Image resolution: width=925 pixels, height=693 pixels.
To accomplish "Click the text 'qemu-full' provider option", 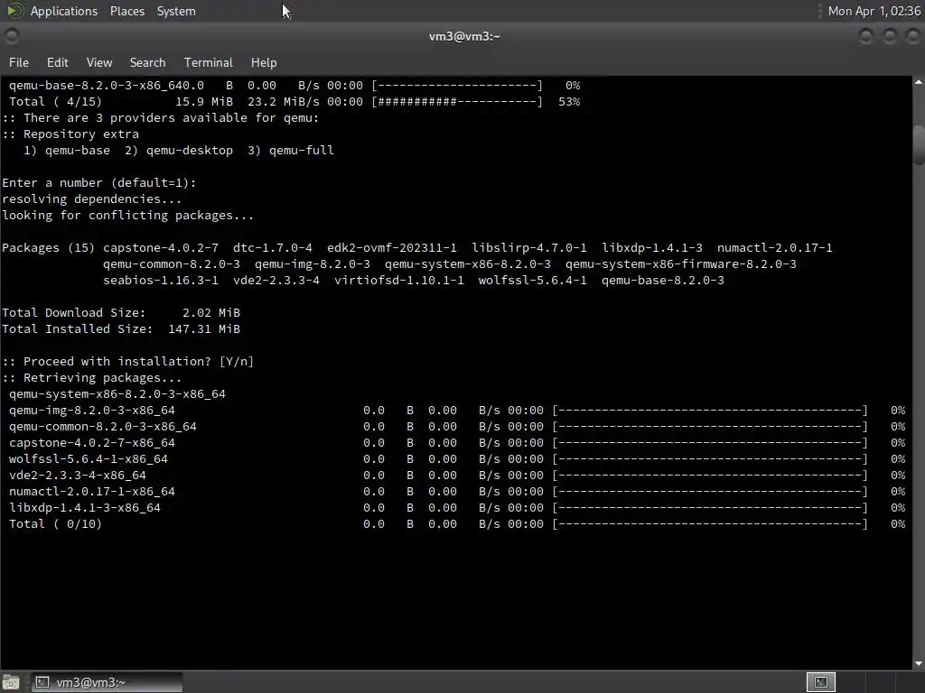I will 302,151.
